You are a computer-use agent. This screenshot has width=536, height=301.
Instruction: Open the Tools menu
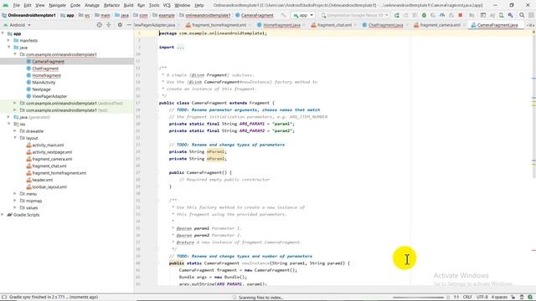click(x=154, y=5)
